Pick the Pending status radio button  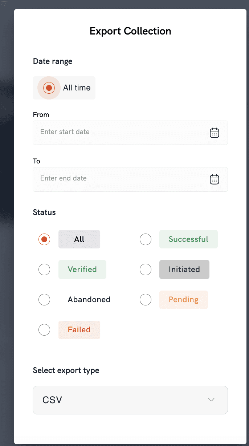coord(146,300)
